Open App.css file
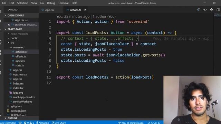 click(18, 70)
